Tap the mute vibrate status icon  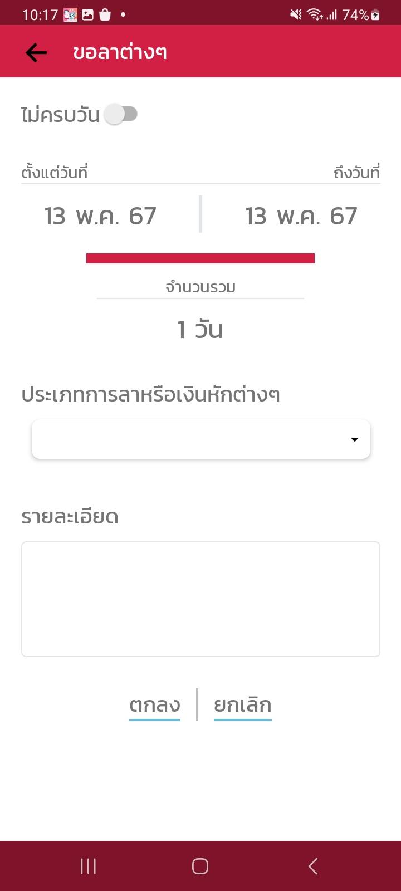pyautogui.click(x=296, y=15)
